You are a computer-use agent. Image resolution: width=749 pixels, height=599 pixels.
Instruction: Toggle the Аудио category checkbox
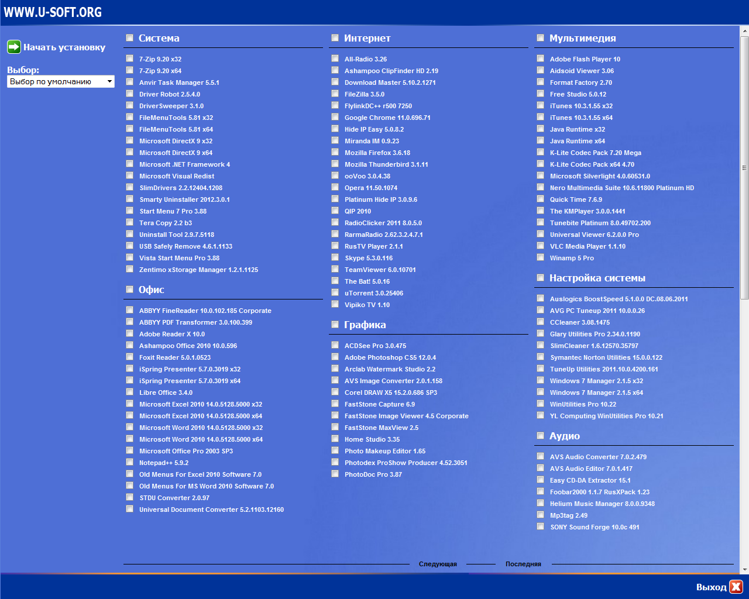pos(541,436)
